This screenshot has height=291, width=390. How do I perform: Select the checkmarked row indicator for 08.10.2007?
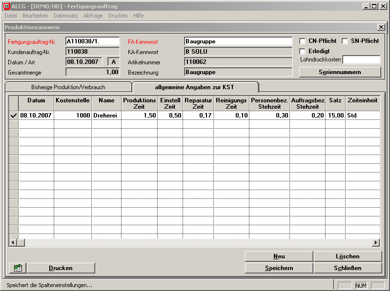tap(14, 116)
